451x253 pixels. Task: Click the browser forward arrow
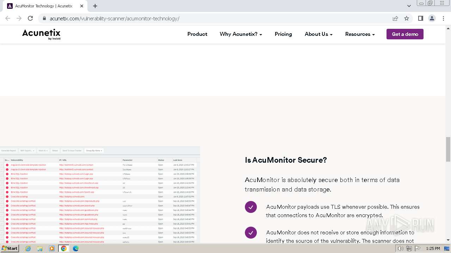pos(19,18)
